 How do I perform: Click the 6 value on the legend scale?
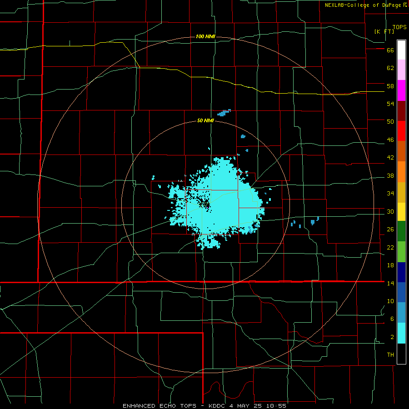click(392, 319)
